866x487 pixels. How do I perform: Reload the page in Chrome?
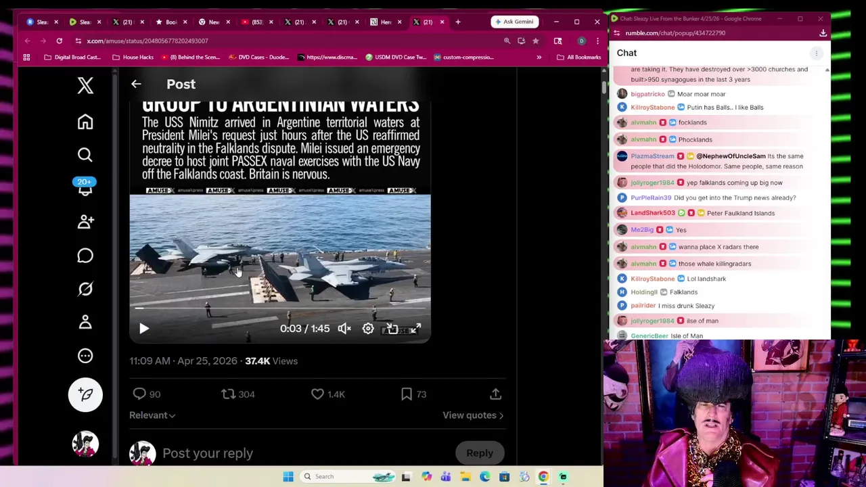coord(60,41)
